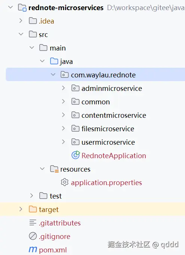185x255 pixels.
Task: Click the RednoteApplication class run icon
Action: point(75,155)
